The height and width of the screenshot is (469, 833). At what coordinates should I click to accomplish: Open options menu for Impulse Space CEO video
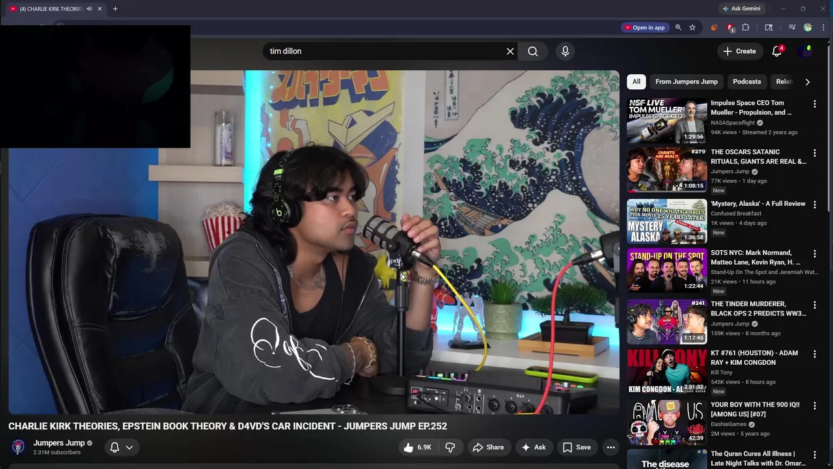pyautogui.click(x=815, y=104)
